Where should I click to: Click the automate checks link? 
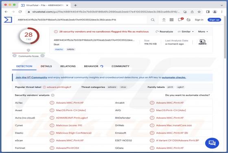coord(174,77)
